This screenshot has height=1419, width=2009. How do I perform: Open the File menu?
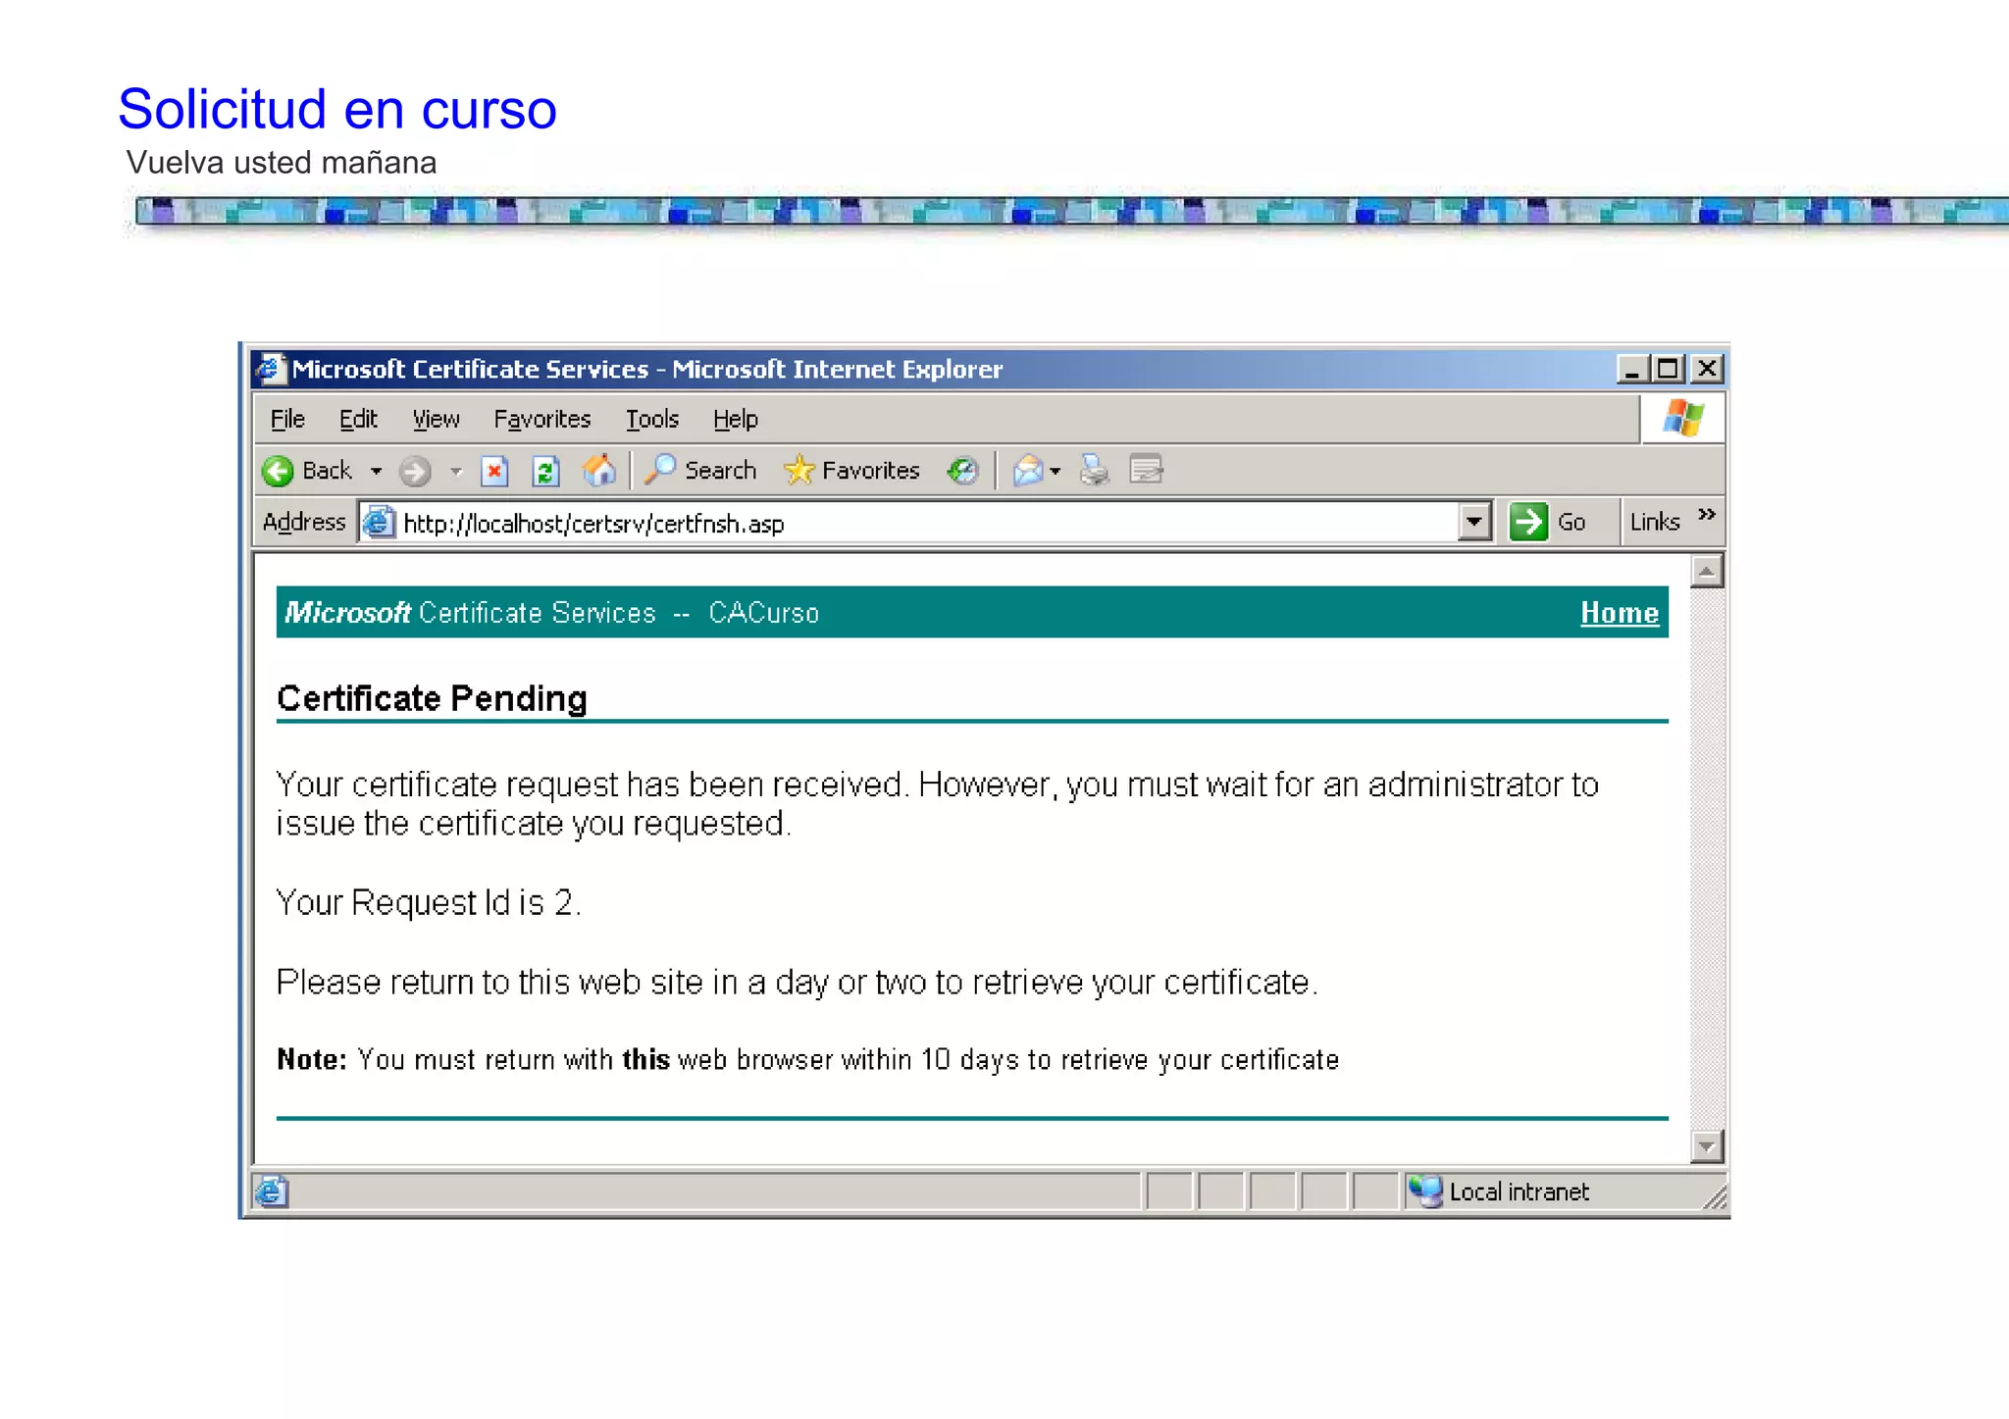pyautogui.click(x=287, y=420)
